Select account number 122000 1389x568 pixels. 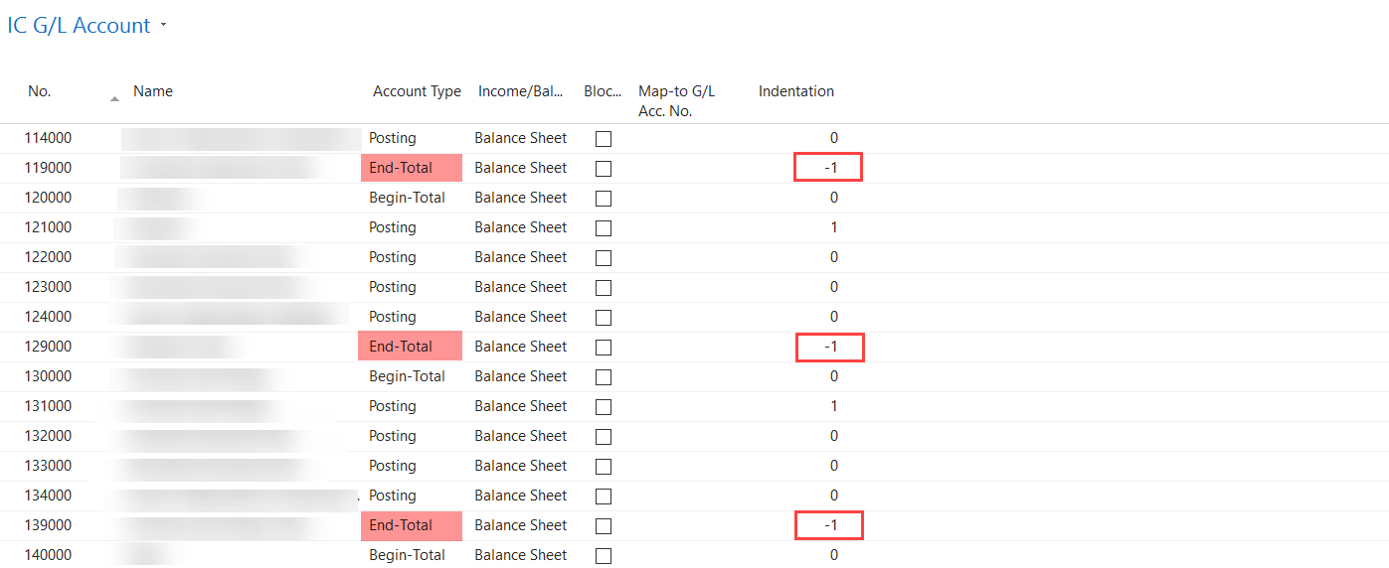pyautogui.click(x=48, y=257)
